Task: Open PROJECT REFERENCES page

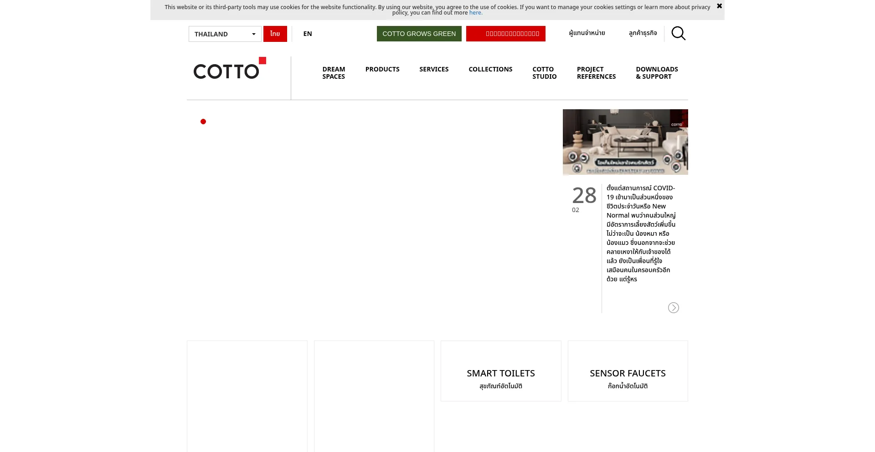Action: pos(596,73)
